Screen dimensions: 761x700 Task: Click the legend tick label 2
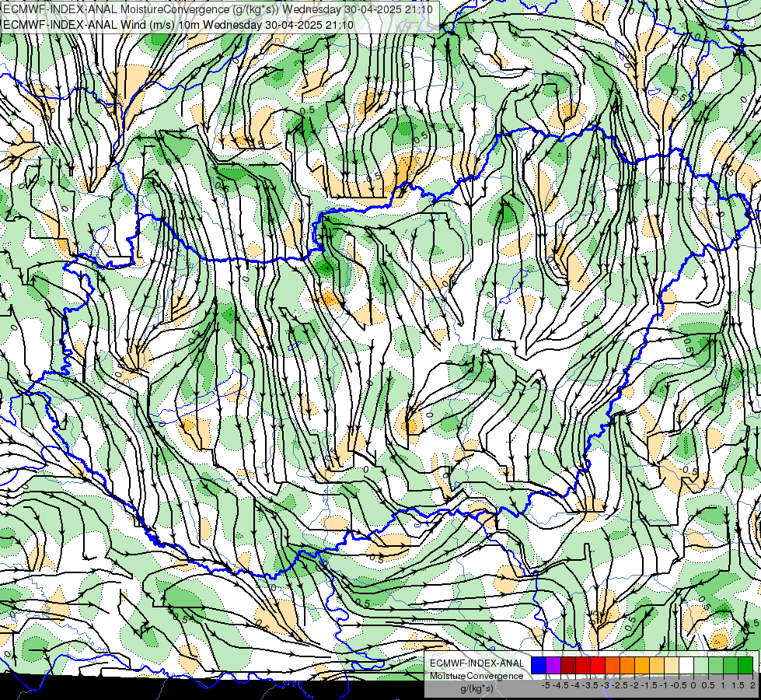pos(752,685)
